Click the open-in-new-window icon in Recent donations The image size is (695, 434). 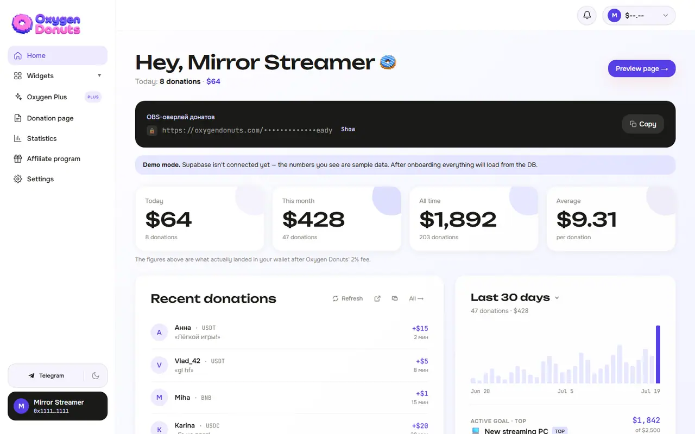(x=377, y=298)
